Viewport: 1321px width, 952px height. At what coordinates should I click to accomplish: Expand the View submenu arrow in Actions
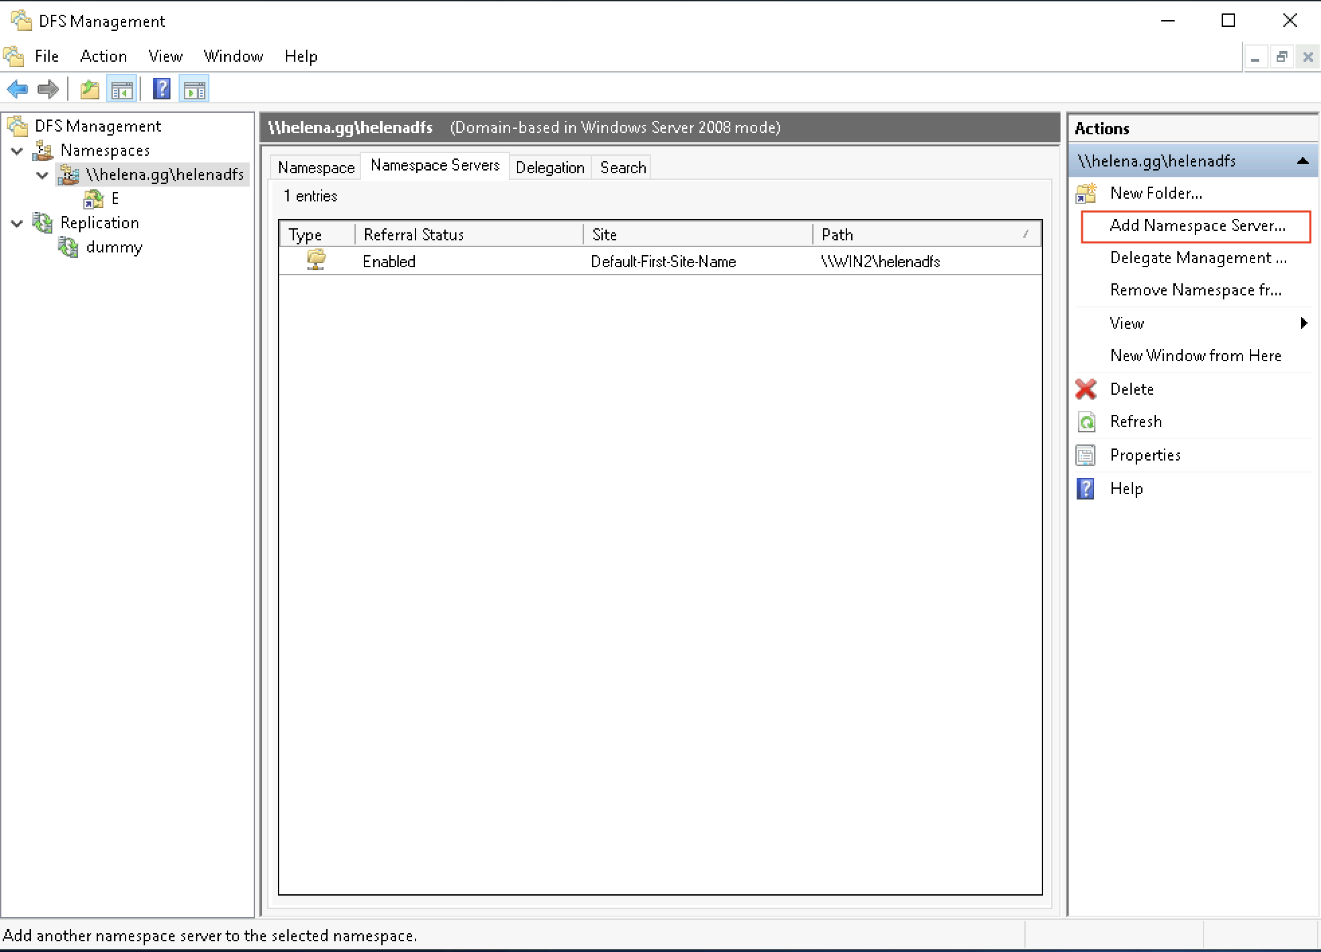pos(1304,323)
